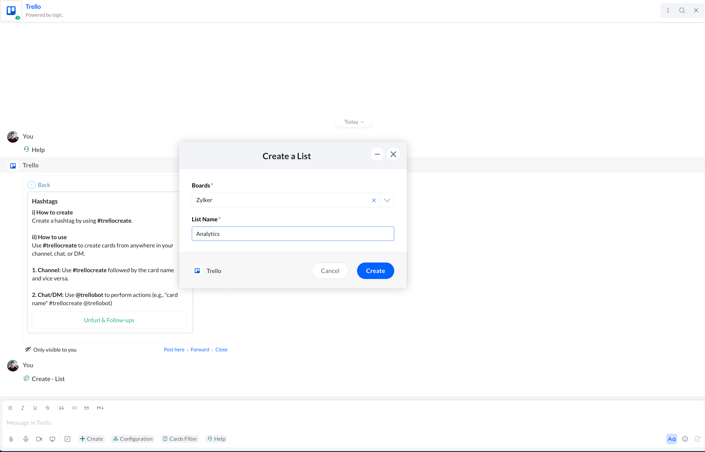This screenshot has width=705, height=452.
Task: Minimize the Create a List dialog
Action: click(x=377, y=154)
